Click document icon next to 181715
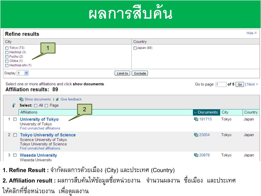 tap(196, 119)
